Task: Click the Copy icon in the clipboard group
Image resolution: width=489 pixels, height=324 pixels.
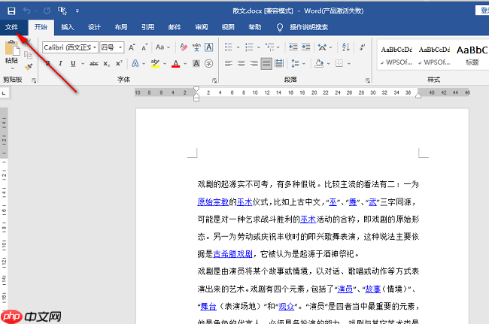Action: [28, 55]
